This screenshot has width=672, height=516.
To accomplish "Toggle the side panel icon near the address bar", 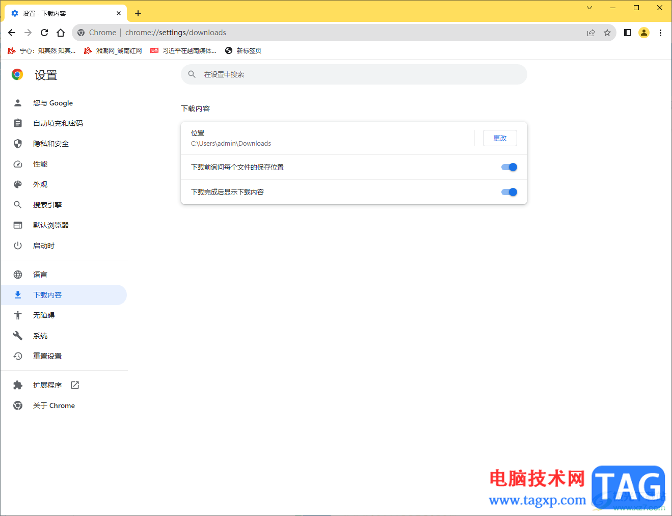I will coord(627,32).
